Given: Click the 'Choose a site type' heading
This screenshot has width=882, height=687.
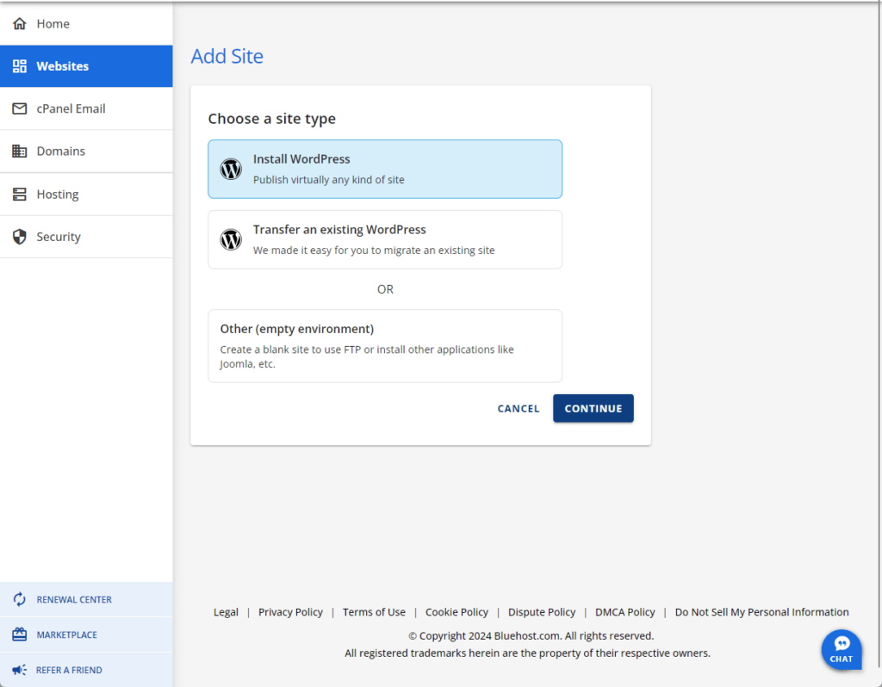Looking at the screenshot, I should pyautogui.click(x=271, y=119).
